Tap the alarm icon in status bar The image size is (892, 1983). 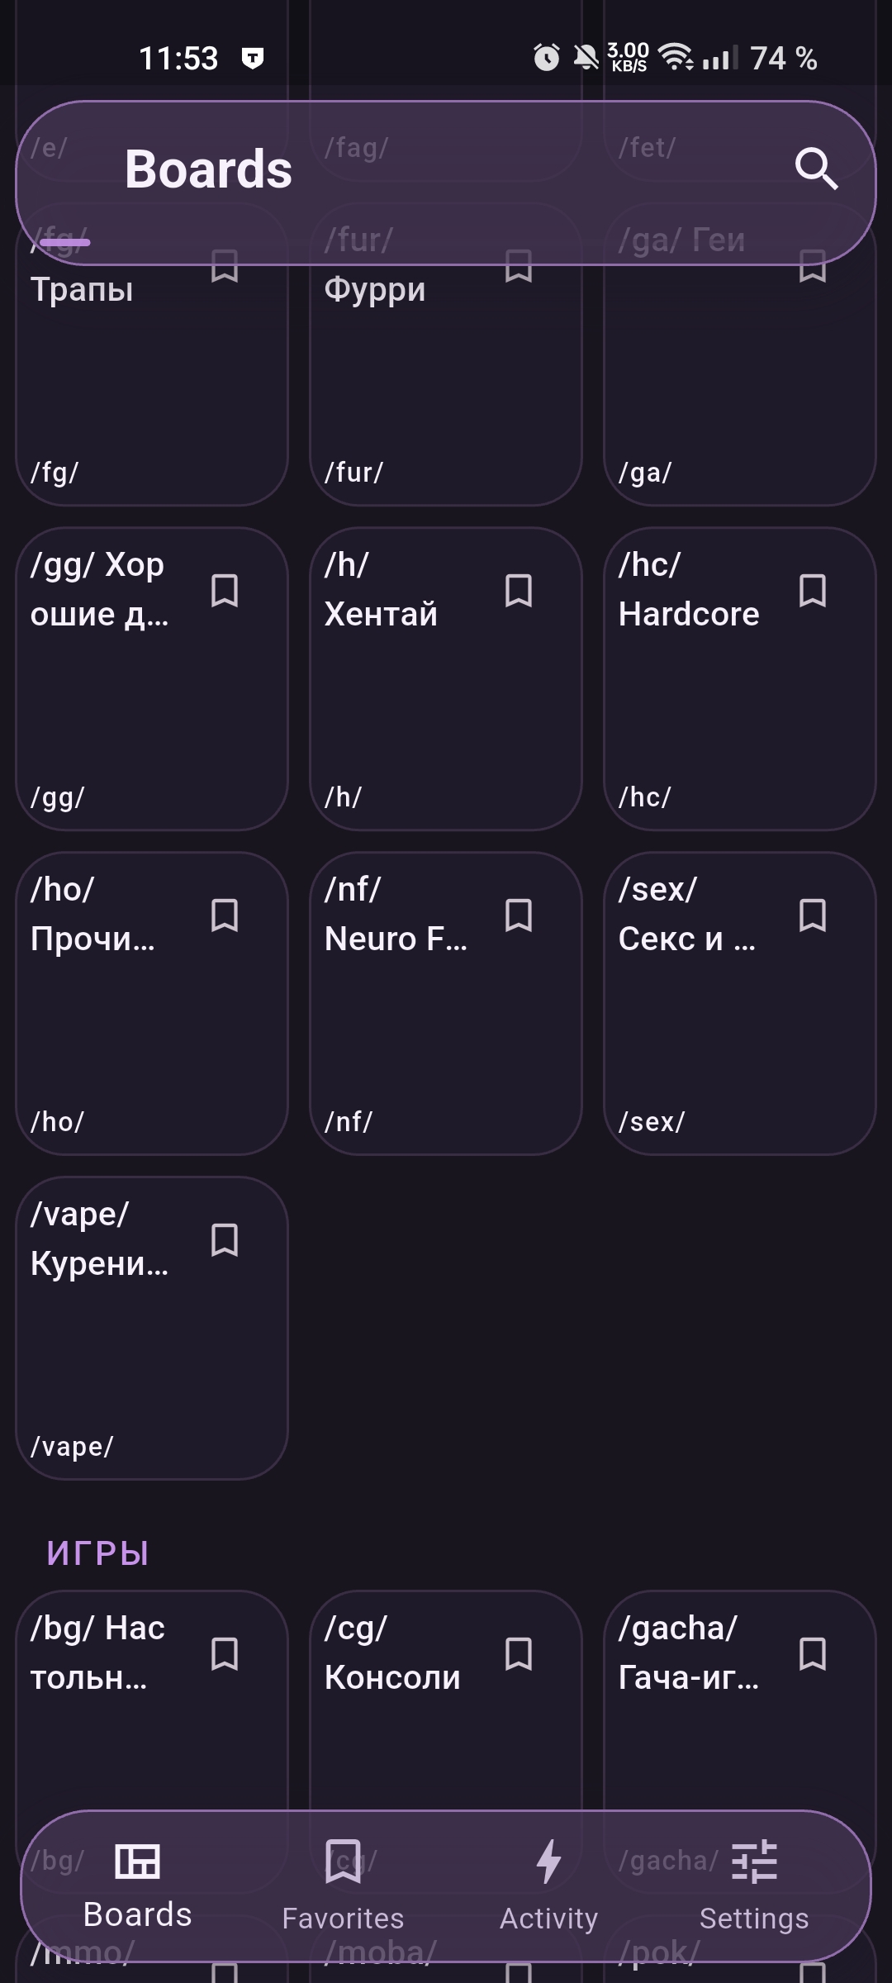(546, 58)
